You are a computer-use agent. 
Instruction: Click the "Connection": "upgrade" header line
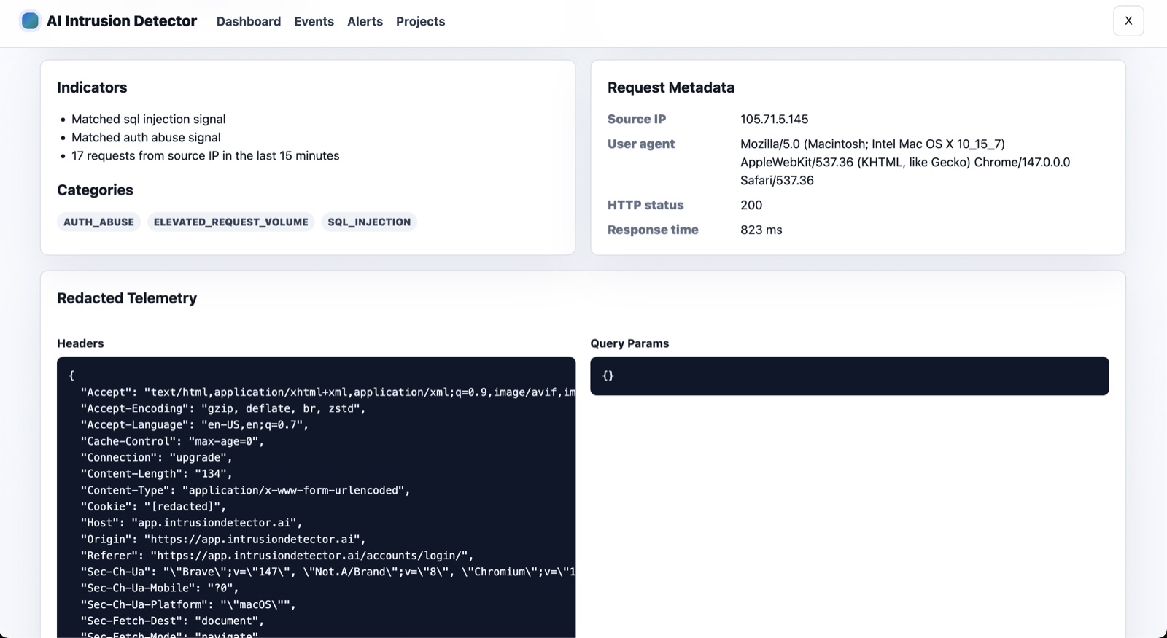(x=156, y=457)
